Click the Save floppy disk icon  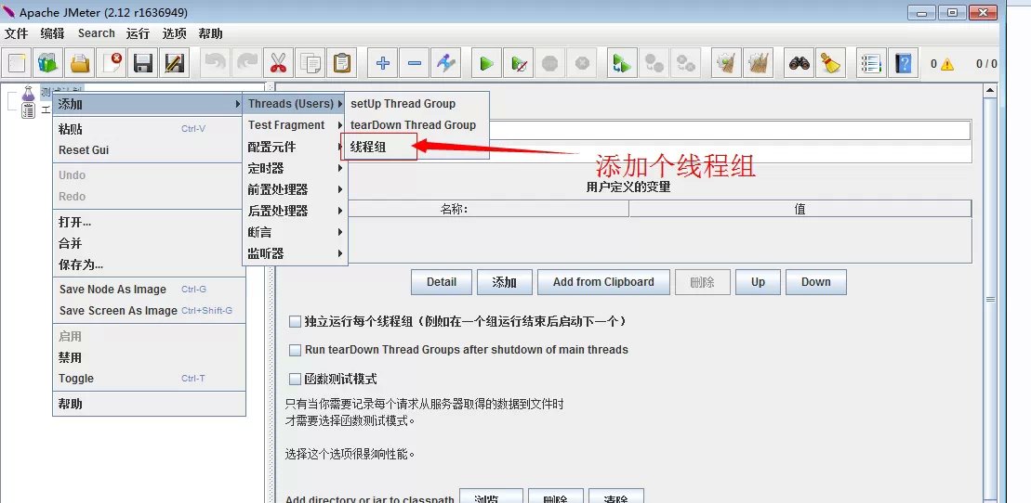[x=142, y=64]
